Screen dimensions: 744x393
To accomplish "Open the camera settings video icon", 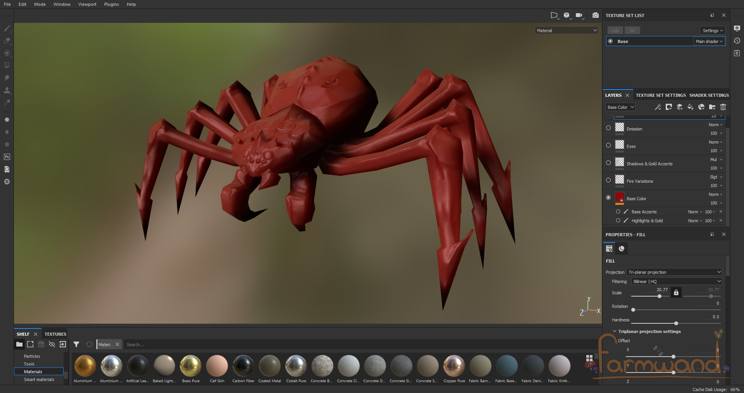I will coord(580,15).
